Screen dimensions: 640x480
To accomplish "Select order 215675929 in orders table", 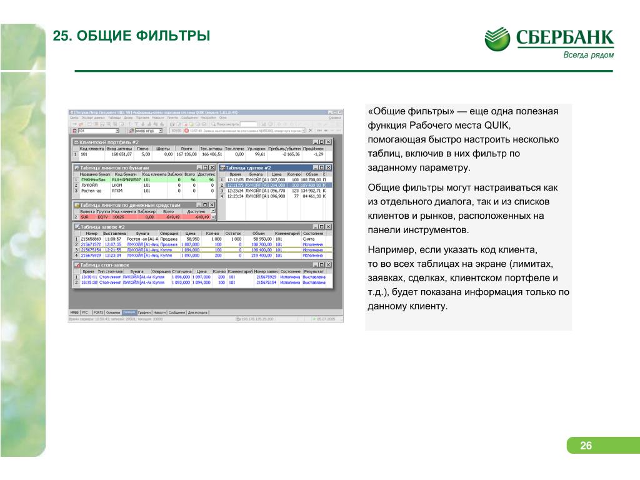I will tap(203, 255).
